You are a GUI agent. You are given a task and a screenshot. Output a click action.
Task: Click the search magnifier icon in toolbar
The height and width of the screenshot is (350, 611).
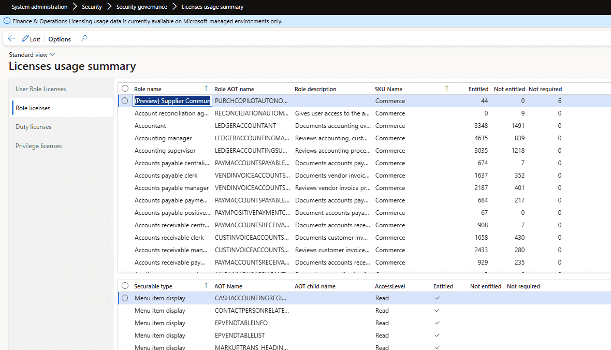coord(84,39)
